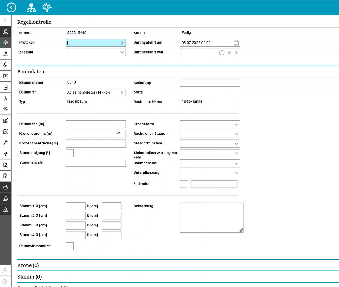Image resolution: width=339 pixels, height=287 pixels.
Task: Click the Stamm 2 Ø [cm] field
Action: pyautogui.click(x=76, y=216)
